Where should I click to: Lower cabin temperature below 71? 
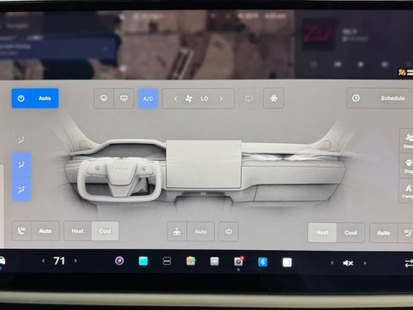[x=43, y=261]
